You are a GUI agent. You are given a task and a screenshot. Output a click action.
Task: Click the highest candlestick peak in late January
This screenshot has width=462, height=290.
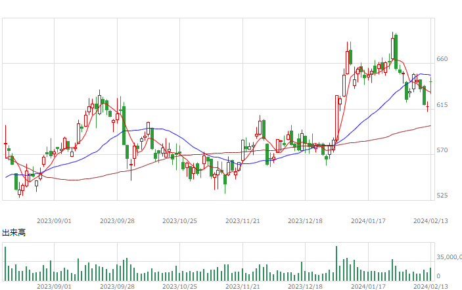(393, 45)
